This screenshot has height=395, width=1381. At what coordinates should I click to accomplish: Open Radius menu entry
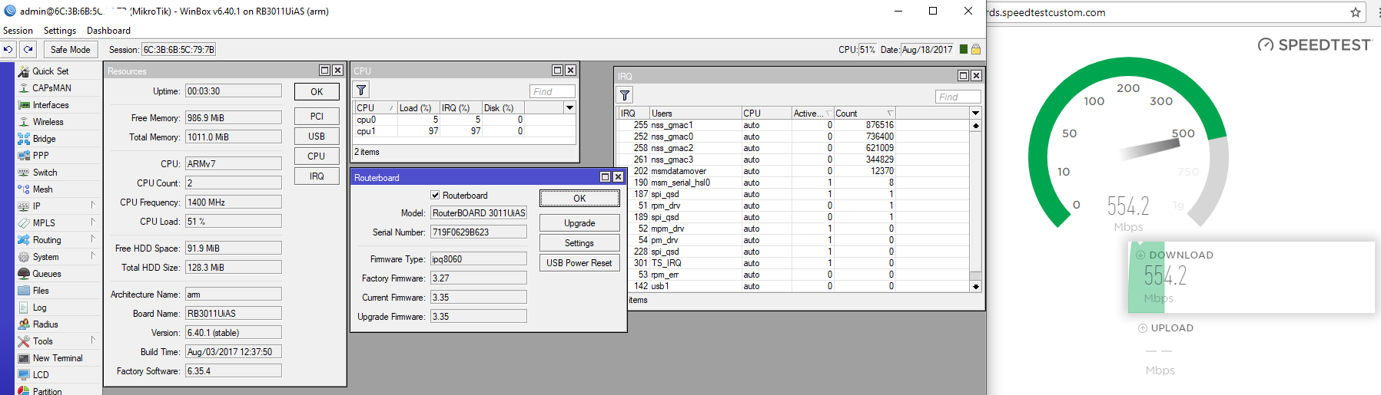point(45,324)
